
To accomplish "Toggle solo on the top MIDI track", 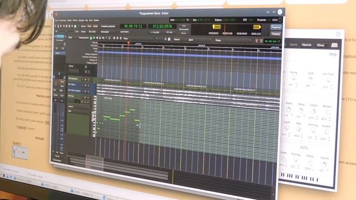I will click(88, 79).
